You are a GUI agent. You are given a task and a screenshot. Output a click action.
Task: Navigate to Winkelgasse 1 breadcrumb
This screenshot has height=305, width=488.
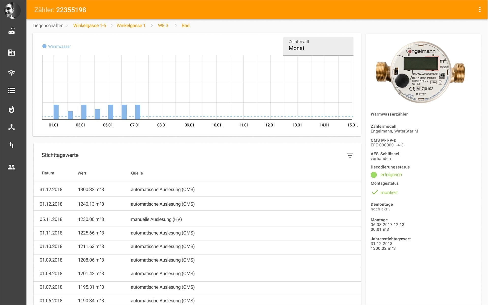[x=131, y=25]
